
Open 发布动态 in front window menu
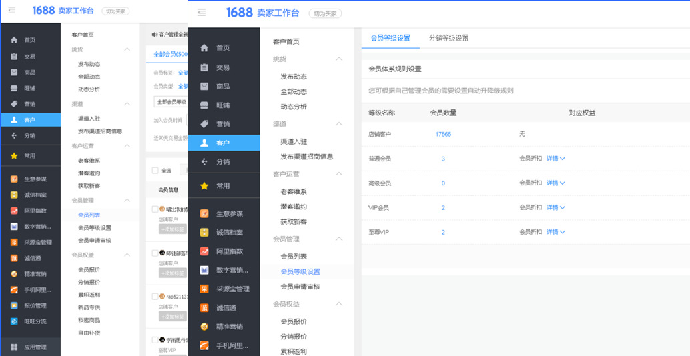(294, 77)
